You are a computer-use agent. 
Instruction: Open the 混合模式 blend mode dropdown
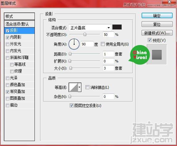pyautogui.click(x=90, y=28)
